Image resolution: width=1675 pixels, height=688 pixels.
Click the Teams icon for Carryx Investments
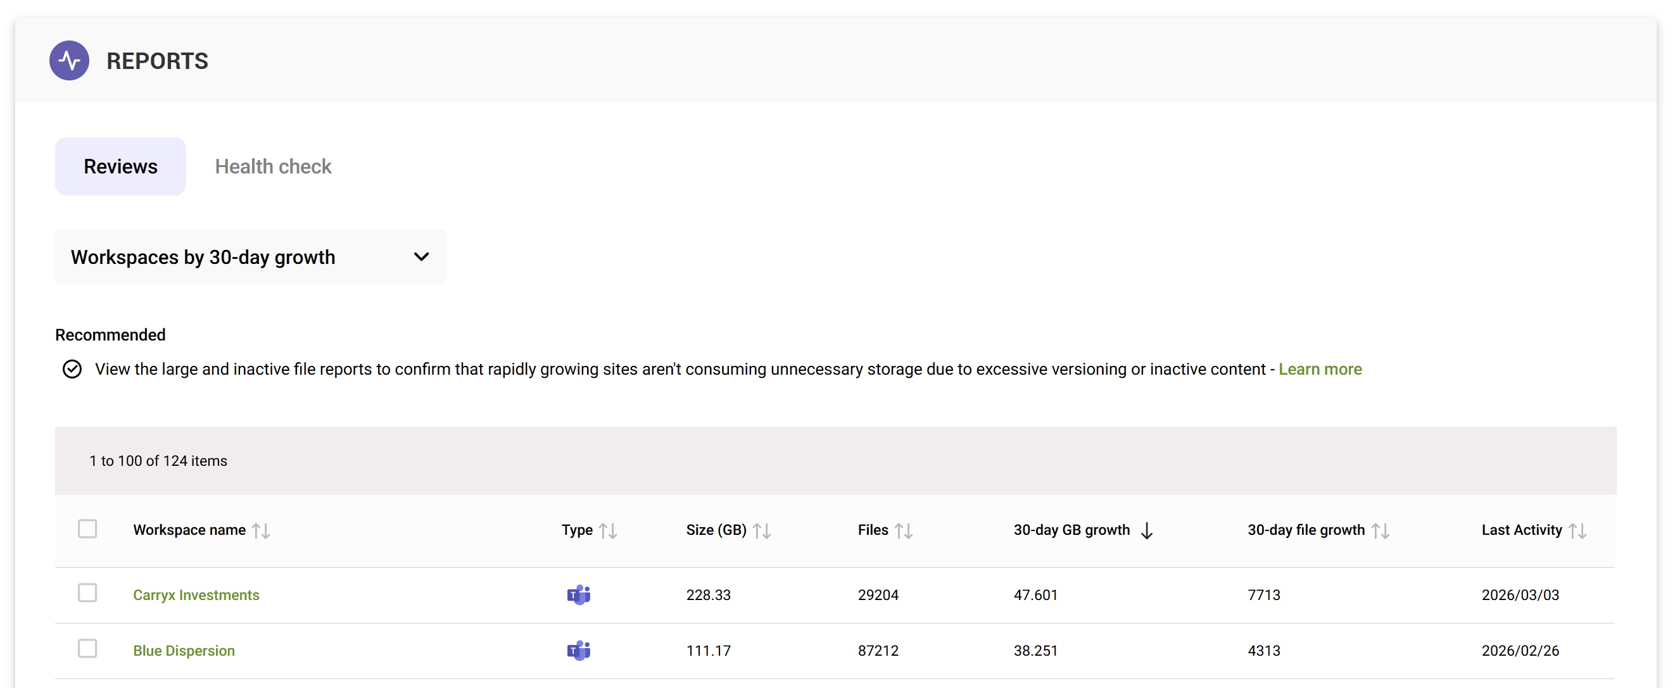click(x=579, y=594)
